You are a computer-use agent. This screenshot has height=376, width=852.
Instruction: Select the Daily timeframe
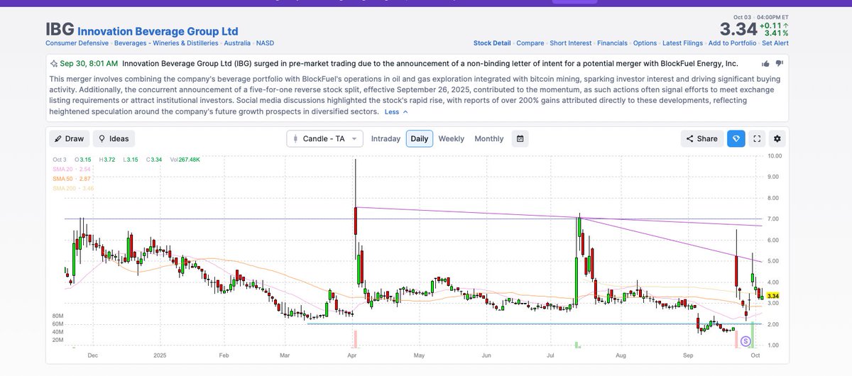click(420, 138)
